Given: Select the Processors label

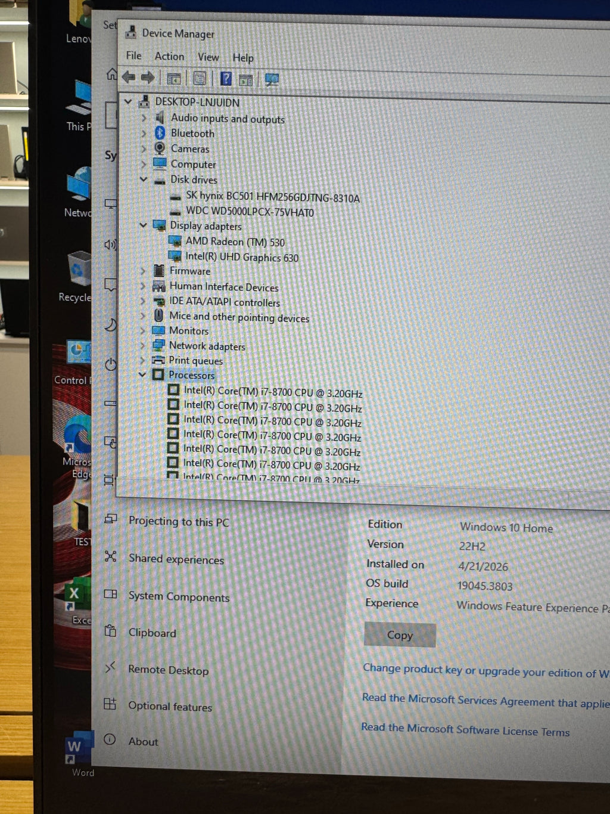Looking at the screenshot, I should click(191, 375).
